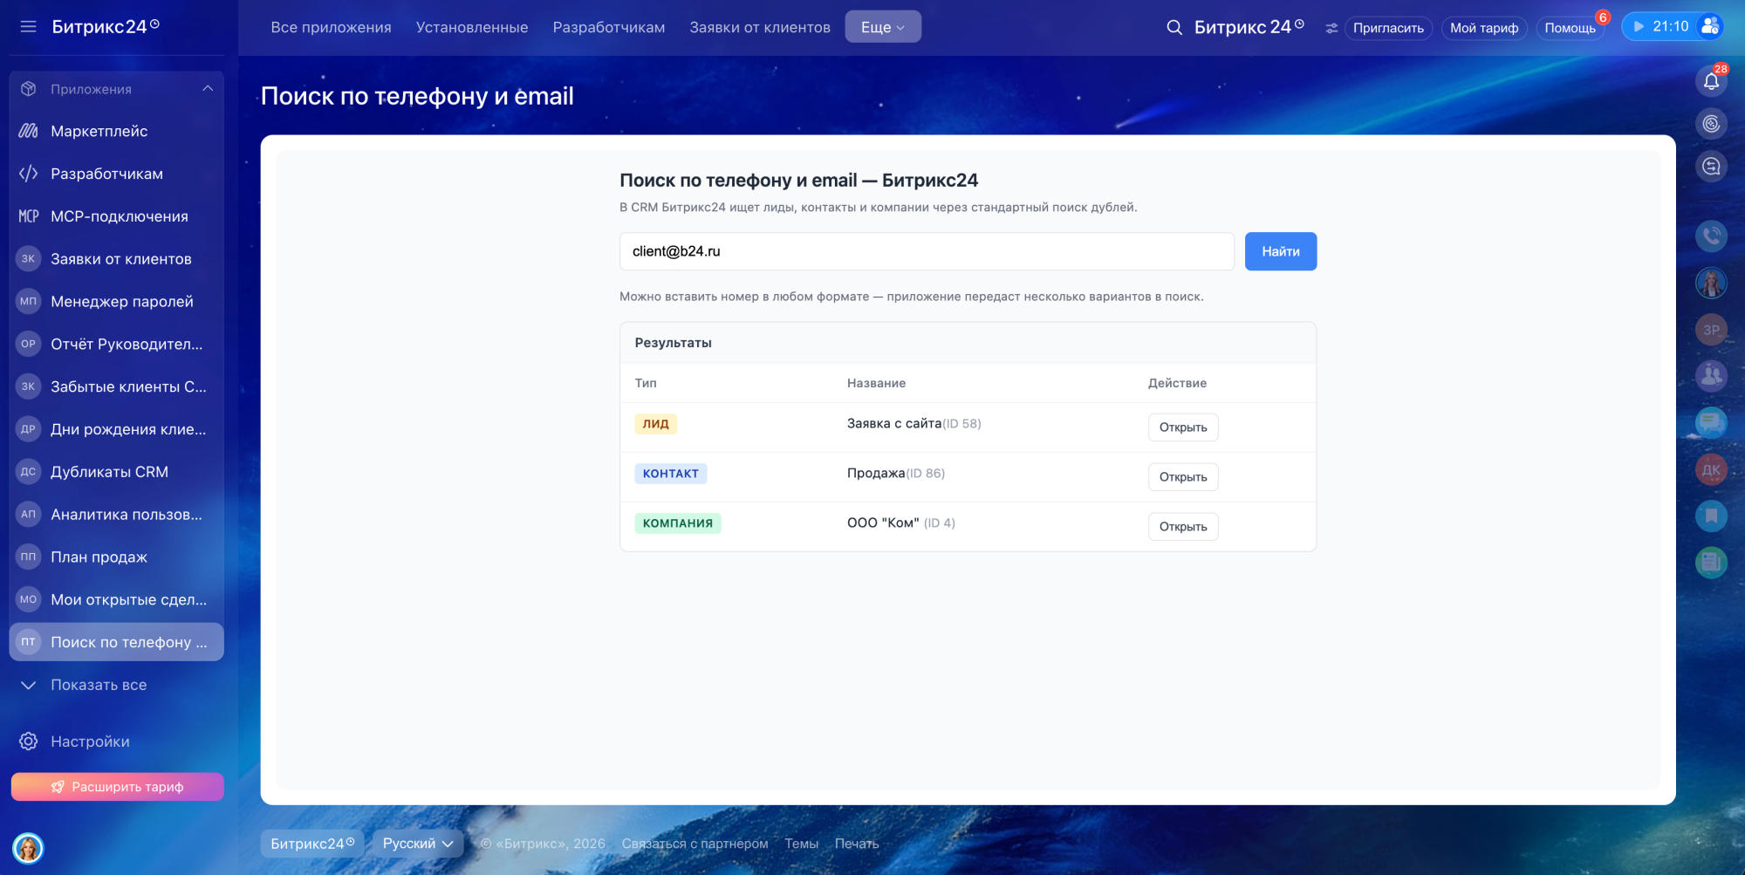Open the CoPilot spiral icon in right rail

(1711, 124)
